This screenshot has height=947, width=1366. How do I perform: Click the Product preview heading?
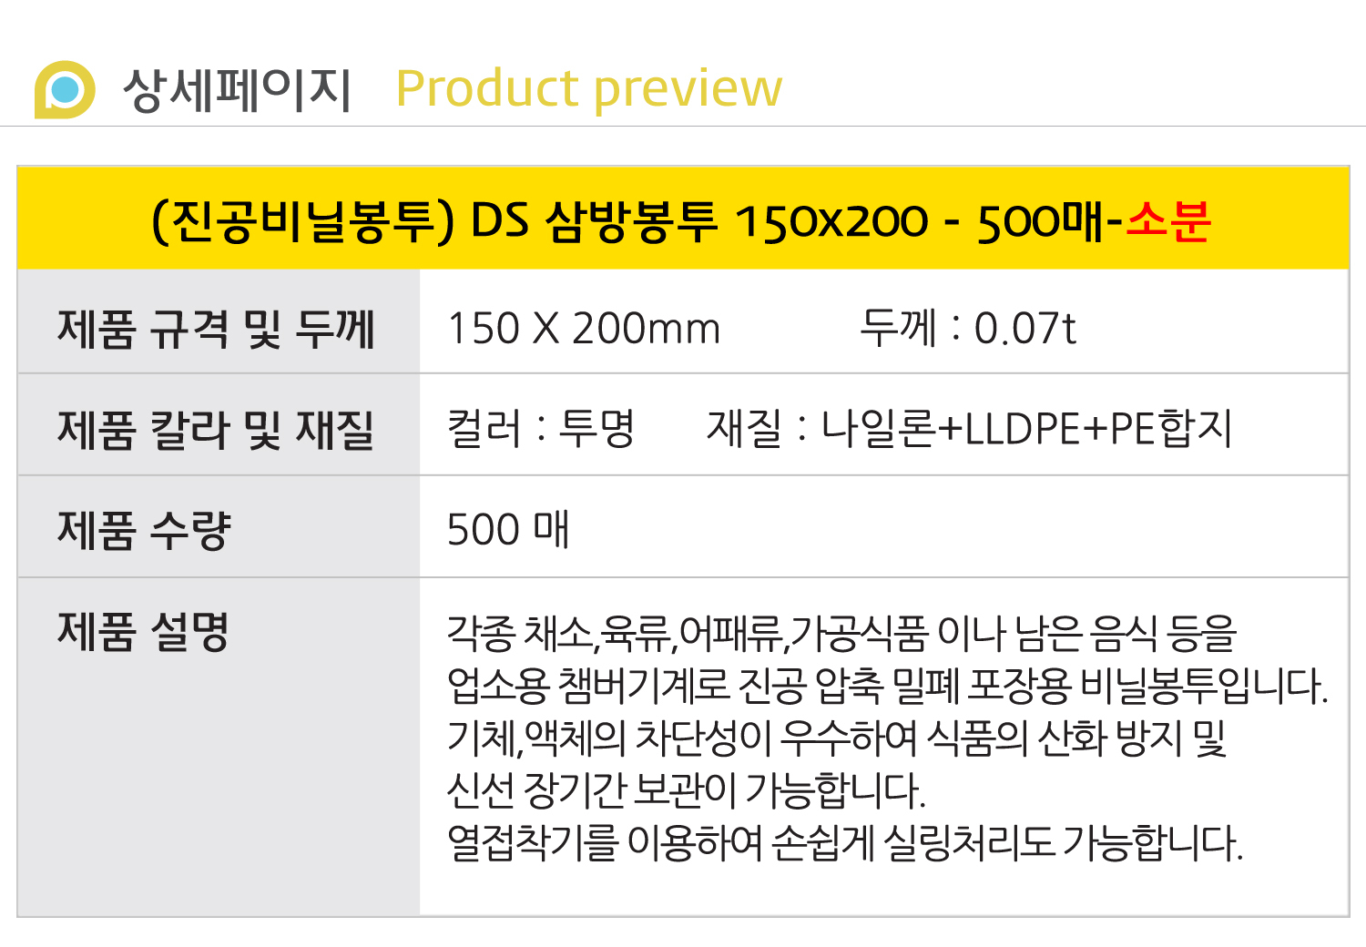tap(589, 89)
